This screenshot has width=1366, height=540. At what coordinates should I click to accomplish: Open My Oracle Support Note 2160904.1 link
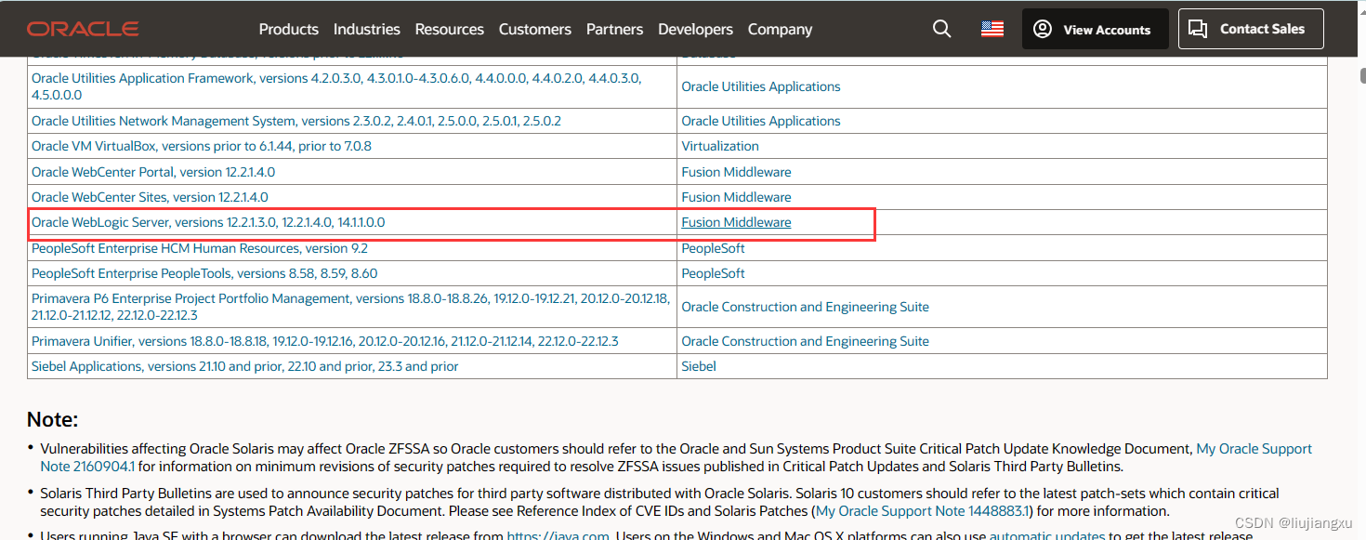point(1254,449)
